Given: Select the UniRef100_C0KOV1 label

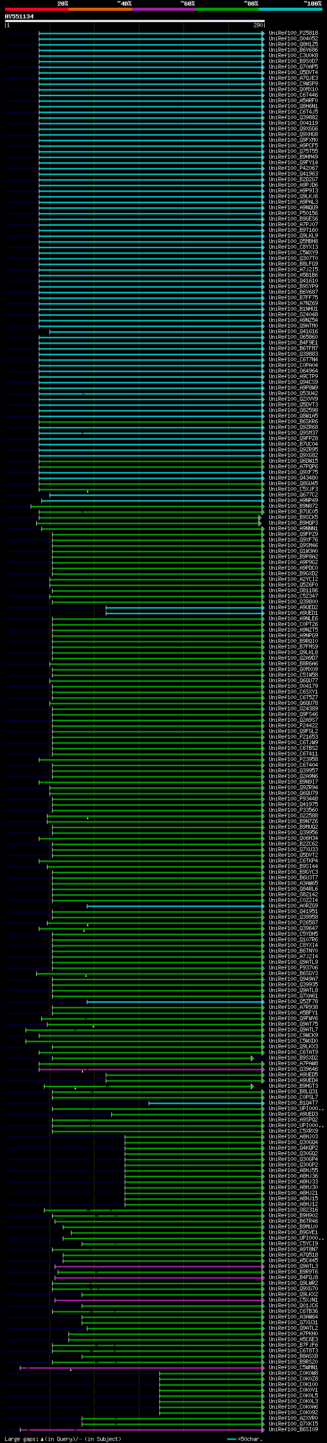Looking at the screenshot, I should click(293, 1390).
